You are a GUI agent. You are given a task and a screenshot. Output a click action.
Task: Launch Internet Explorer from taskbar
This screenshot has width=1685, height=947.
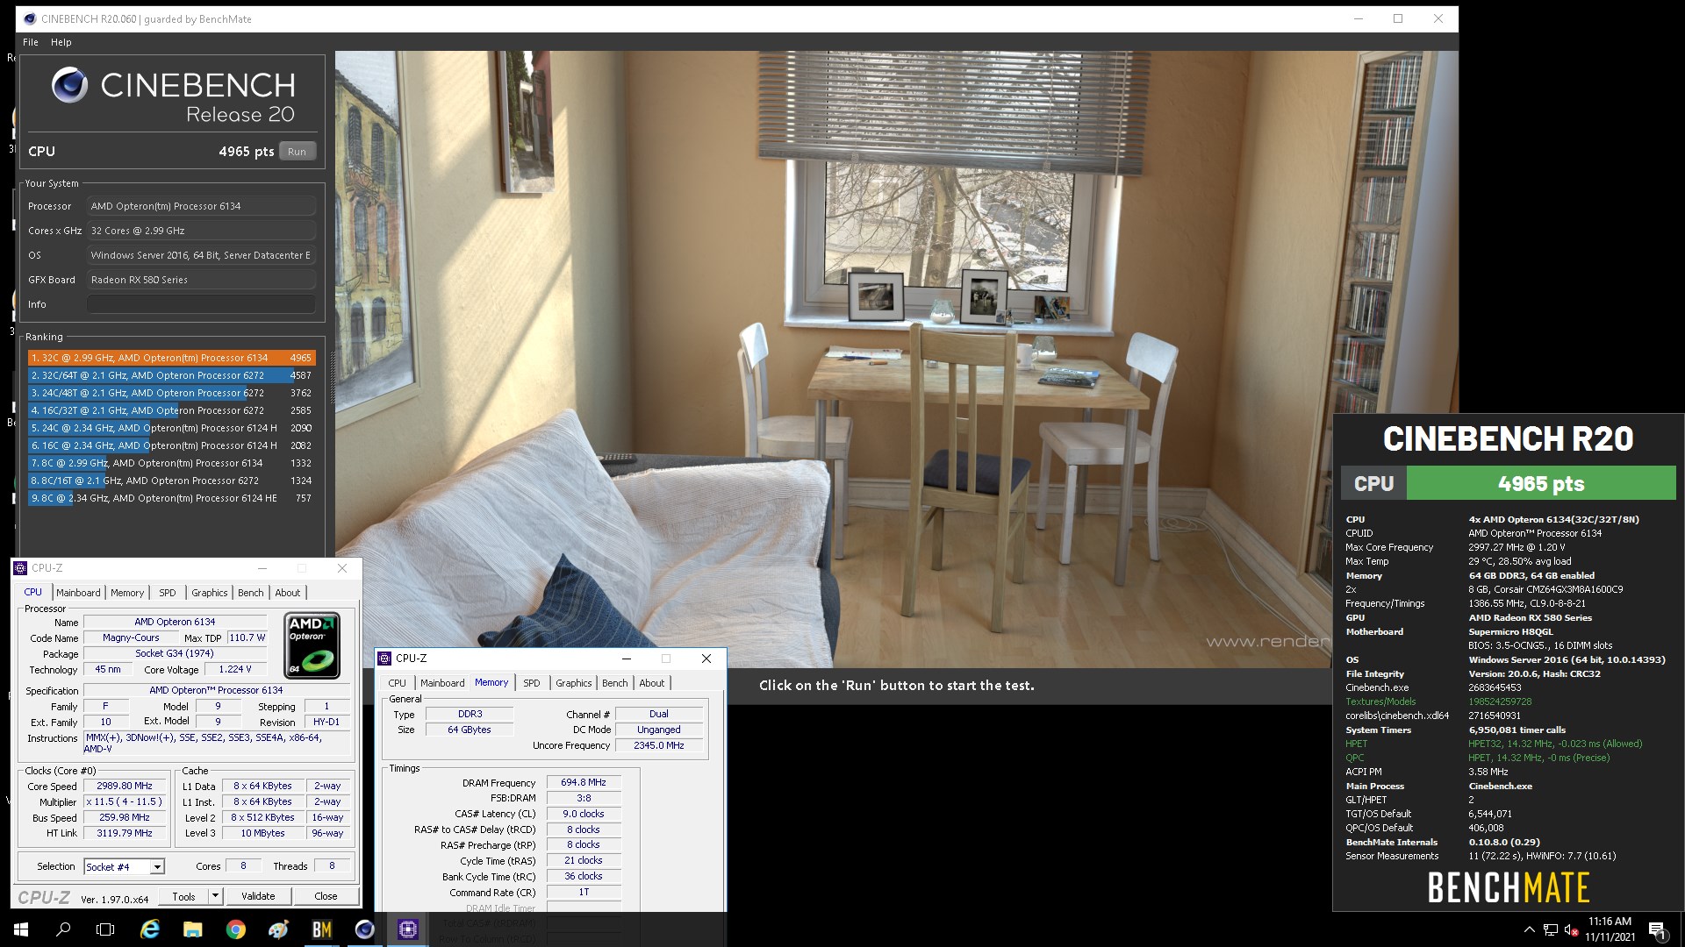[x=150, y=929]
